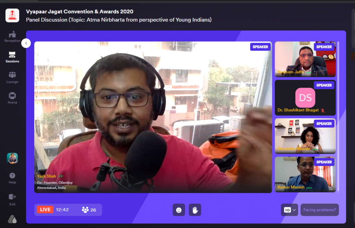
Task: Click the Help question mark icon
Action: [x=12, y=176]
